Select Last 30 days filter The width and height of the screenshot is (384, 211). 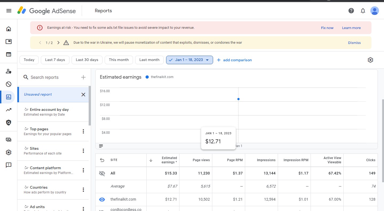(x=87, y=60)
